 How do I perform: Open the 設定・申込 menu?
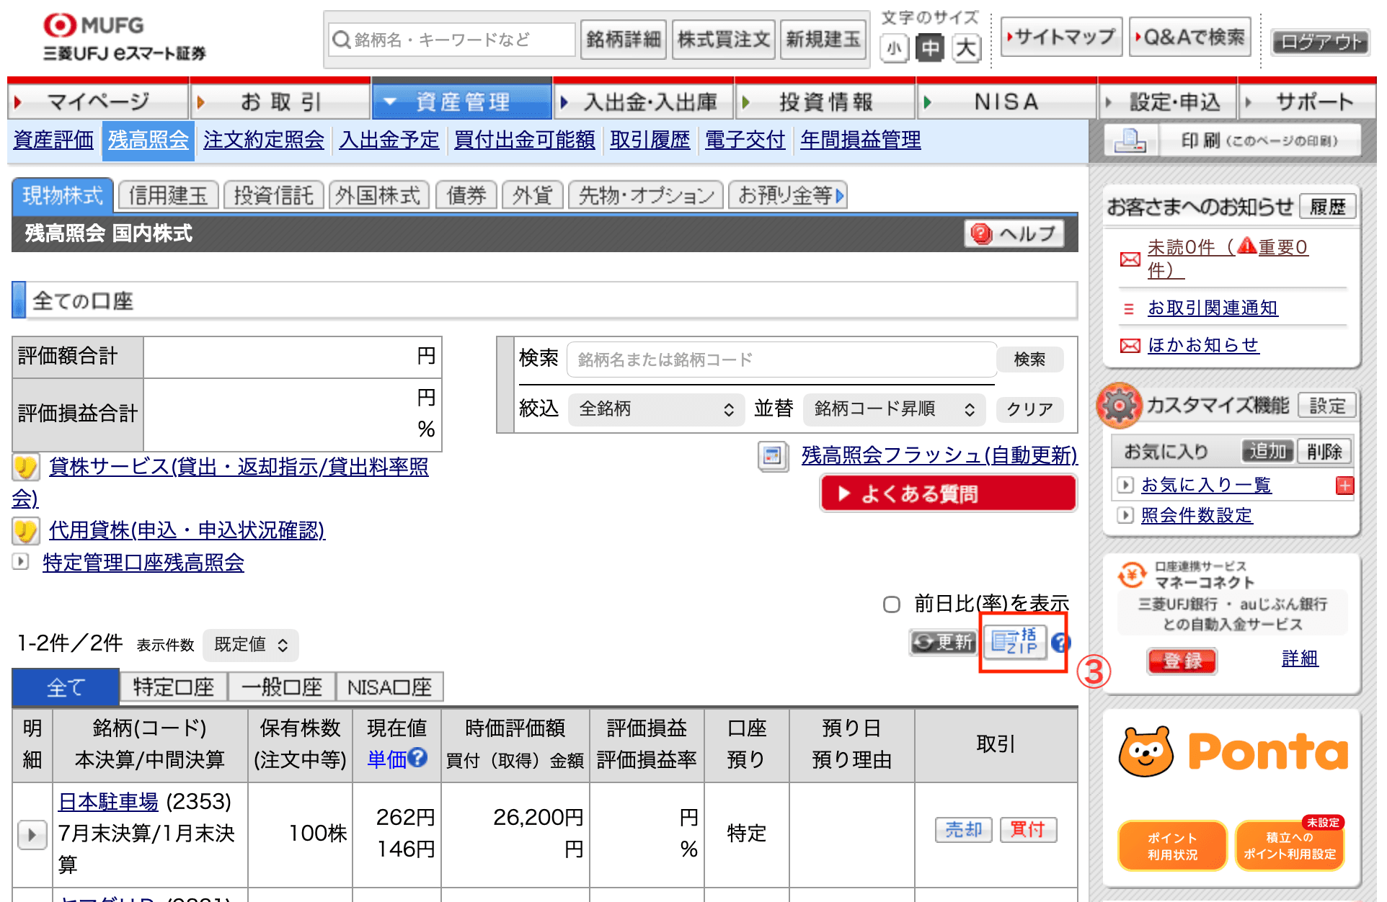click(1169, 102)
